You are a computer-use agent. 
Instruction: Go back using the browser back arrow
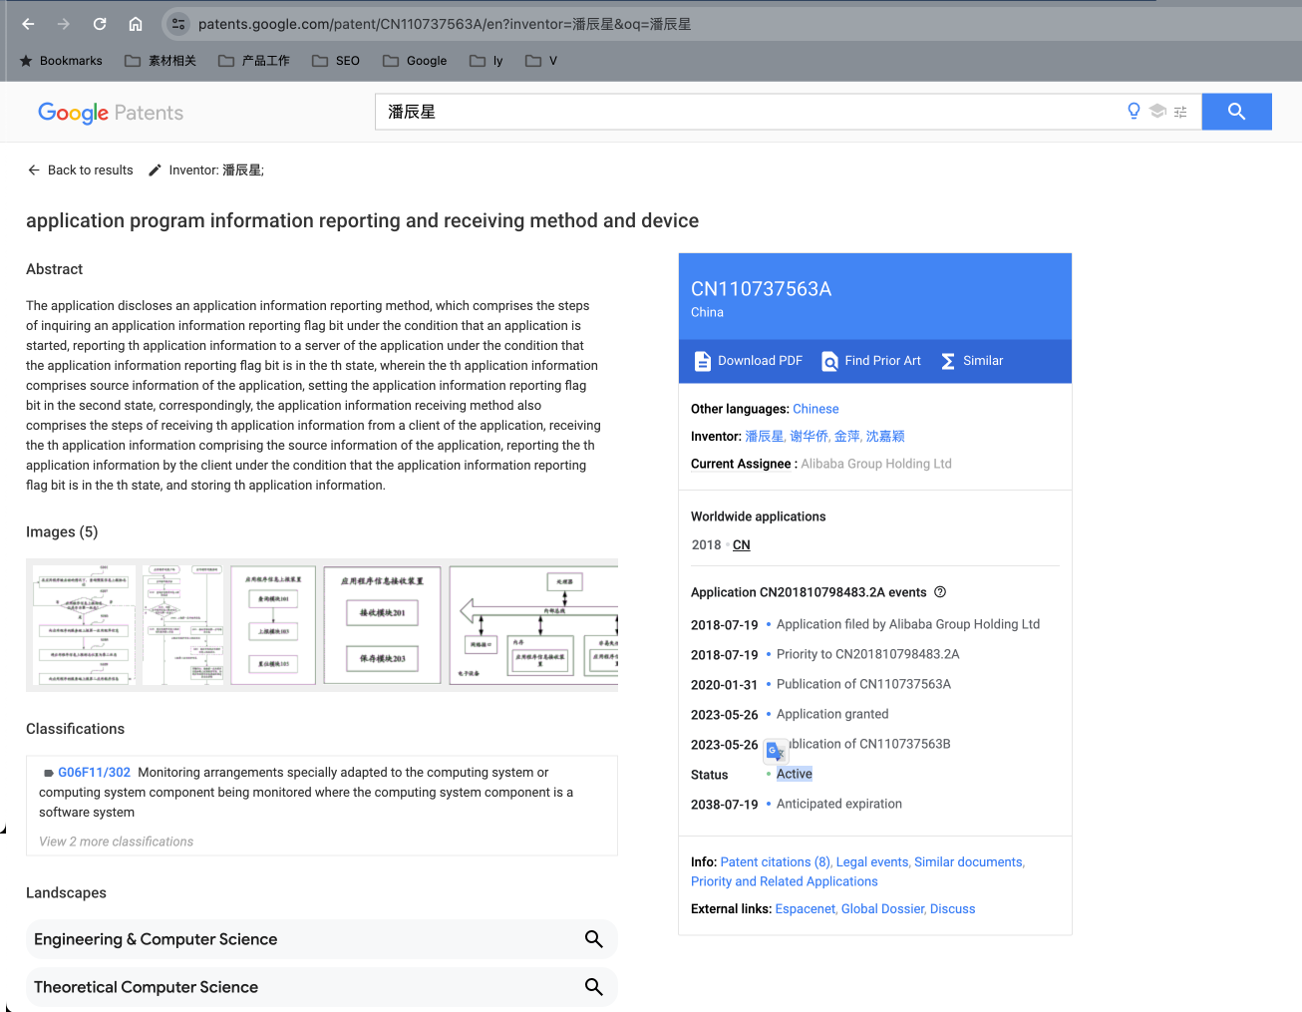28,24
